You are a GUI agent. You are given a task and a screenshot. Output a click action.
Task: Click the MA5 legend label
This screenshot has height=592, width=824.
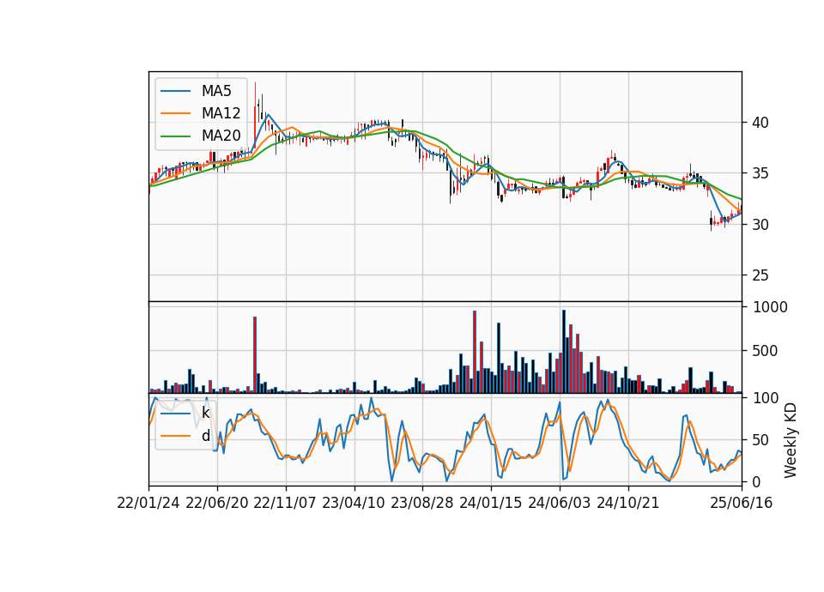tap(216, 91)
